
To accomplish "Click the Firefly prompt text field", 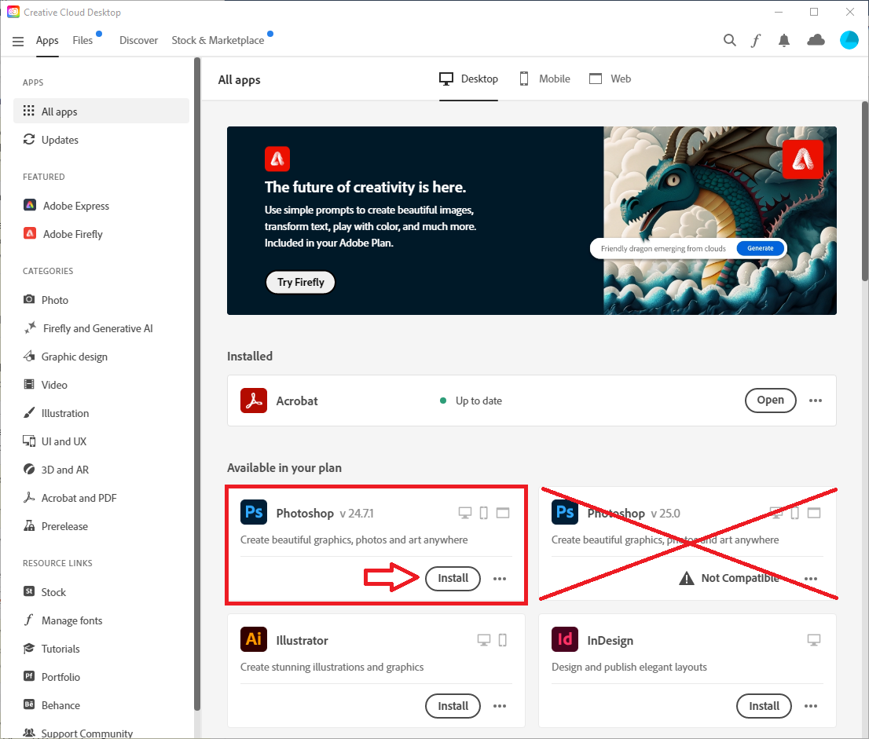I will pyautogui.click(x=663, y=248).
